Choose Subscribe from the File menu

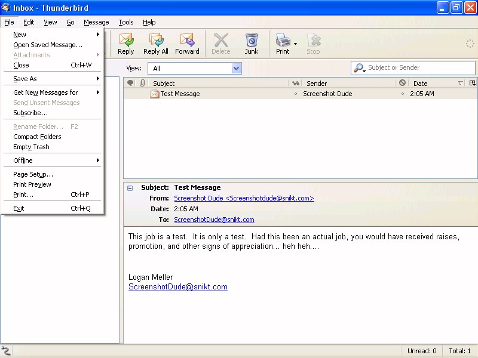click(52, 113)
